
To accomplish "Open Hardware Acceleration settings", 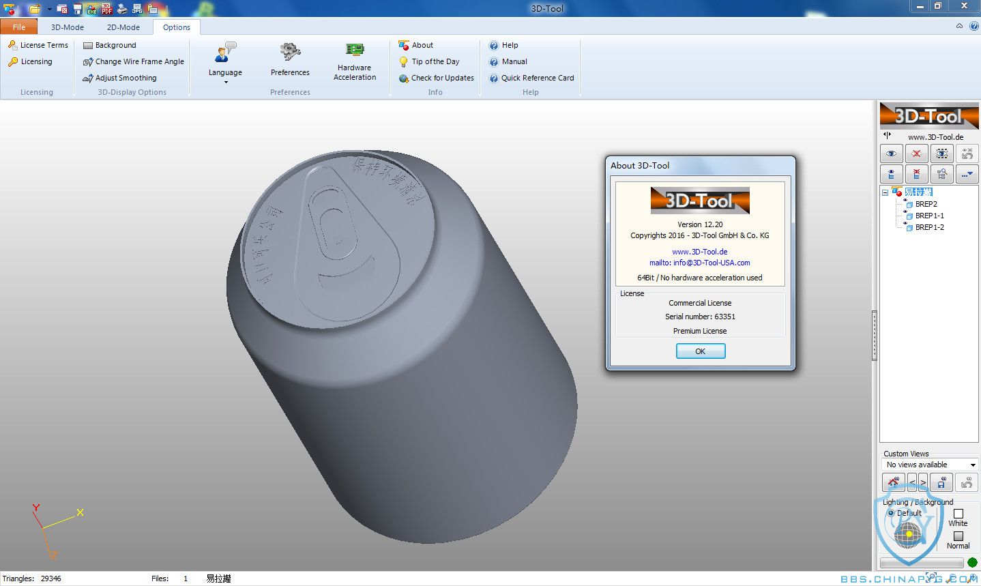I will (x=355, y=62).
